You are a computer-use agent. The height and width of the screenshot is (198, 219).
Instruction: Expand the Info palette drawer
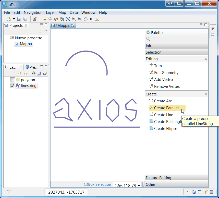pyautogui.click(x=177, y=46)
